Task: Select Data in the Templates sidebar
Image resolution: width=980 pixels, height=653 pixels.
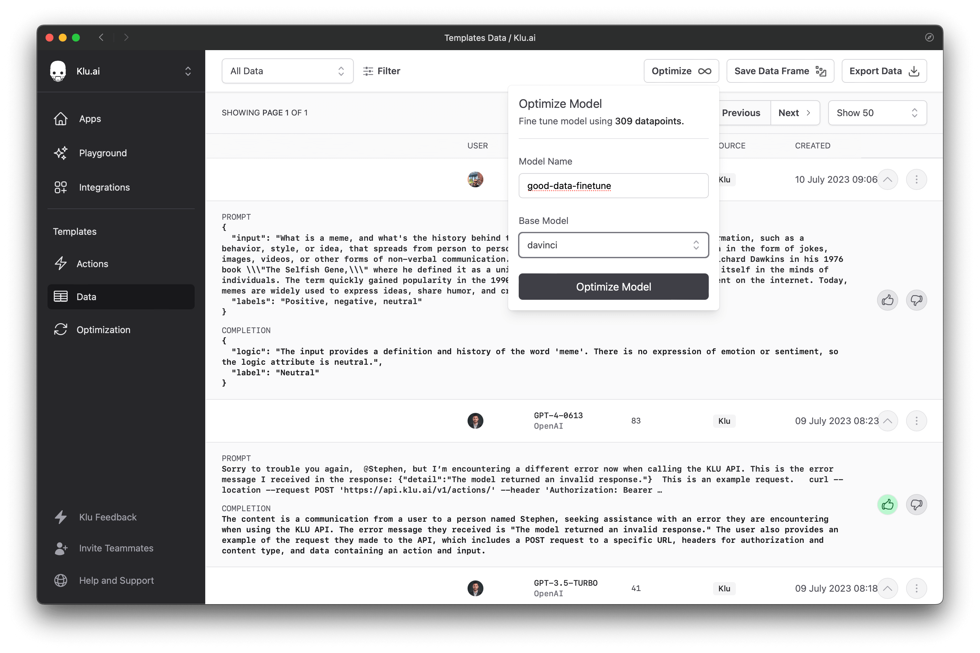Action: [121, 296]
